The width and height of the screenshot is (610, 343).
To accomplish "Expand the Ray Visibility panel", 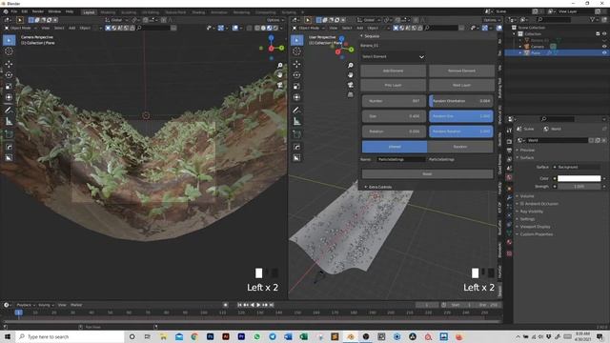I will pyautogui.click(x=532, y=212).
